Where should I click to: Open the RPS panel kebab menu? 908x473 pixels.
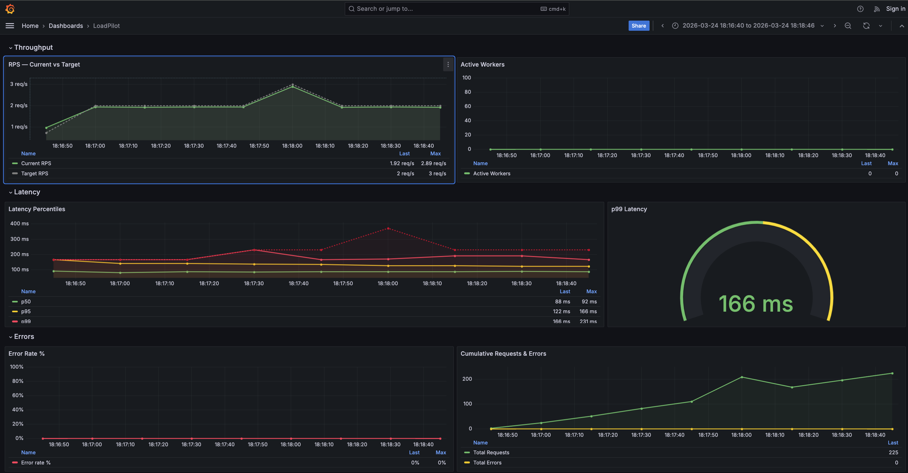pyautogui.click(x=448, y=64)
